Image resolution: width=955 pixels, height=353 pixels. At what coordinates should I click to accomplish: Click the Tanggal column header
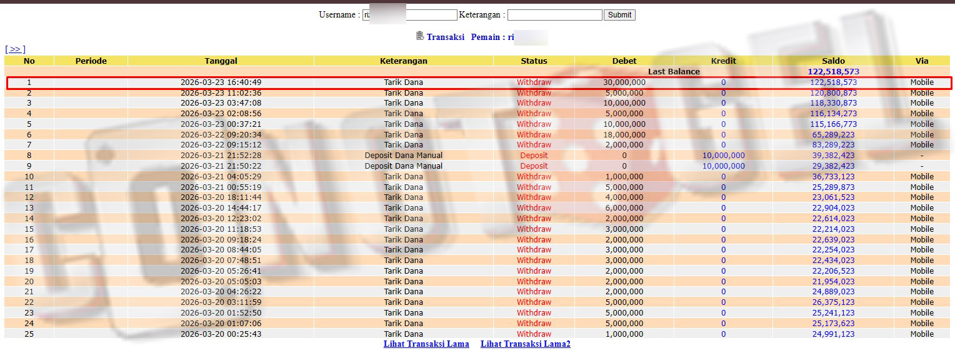click(221, 61)
